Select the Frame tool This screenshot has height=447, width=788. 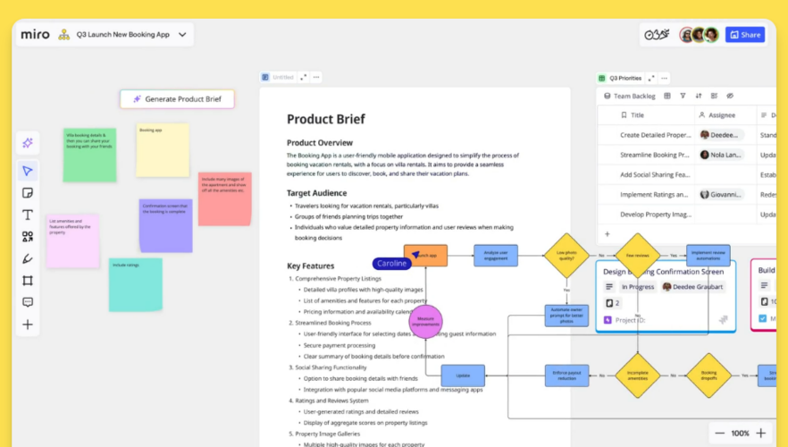pyautogui.click(x=28, y=281)
